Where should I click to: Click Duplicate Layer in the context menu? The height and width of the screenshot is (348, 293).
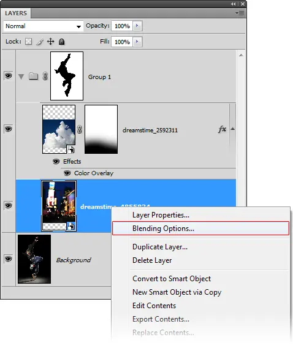point(160,247)
